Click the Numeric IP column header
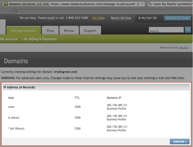The image size is (193, 147). [x=114, y=98]
